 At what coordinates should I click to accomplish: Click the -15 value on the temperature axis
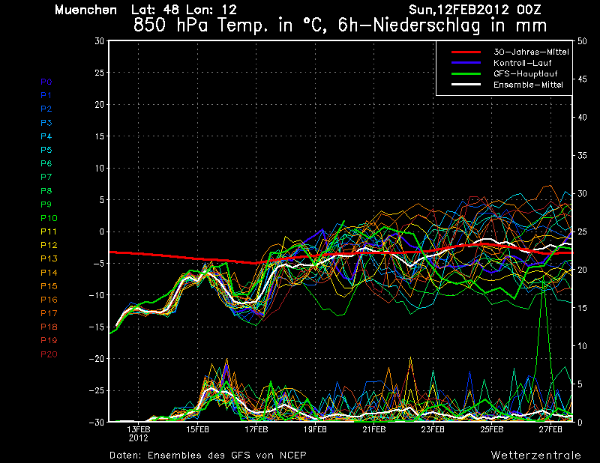tap(97, 327)
